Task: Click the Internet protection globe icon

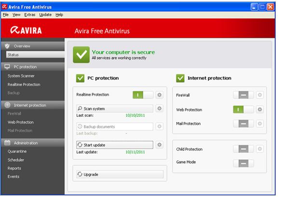Action: [x=7, y=105]
